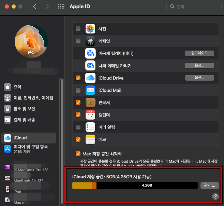Click the 비공개 릴레이(베타) label

coord(116,53)
